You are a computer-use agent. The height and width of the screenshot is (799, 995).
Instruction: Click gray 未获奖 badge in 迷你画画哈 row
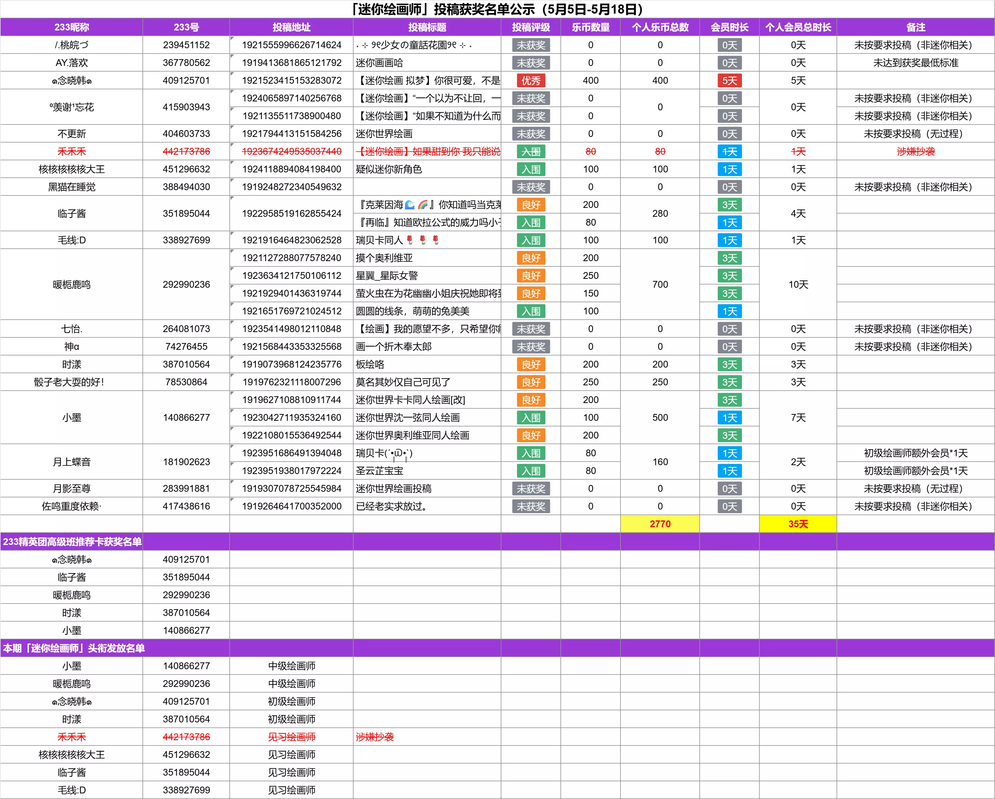pos(531,63)
